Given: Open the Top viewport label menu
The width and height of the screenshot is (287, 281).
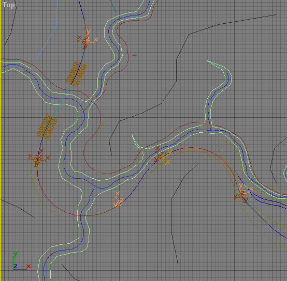Looking at the screenshot, I should click(9, 5).
